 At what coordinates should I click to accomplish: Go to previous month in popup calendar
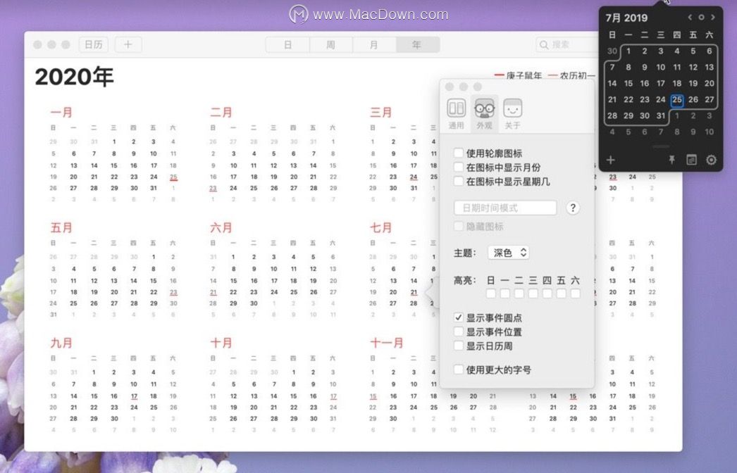[x=690, y=18]
